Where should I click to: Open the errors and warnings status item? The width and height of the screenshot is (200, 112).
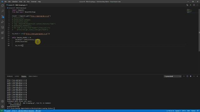38,111
